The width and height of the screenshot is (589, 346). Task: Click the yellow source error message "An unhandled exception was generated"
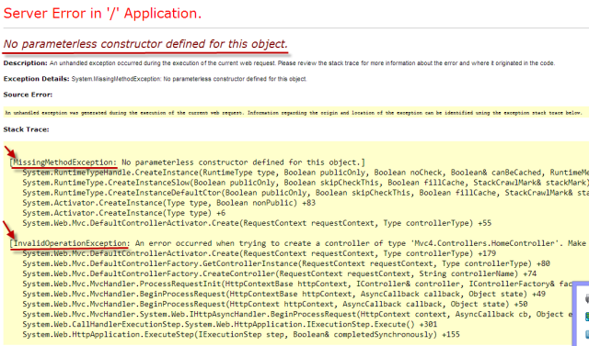pyautogui.click(x=294, y=113)
